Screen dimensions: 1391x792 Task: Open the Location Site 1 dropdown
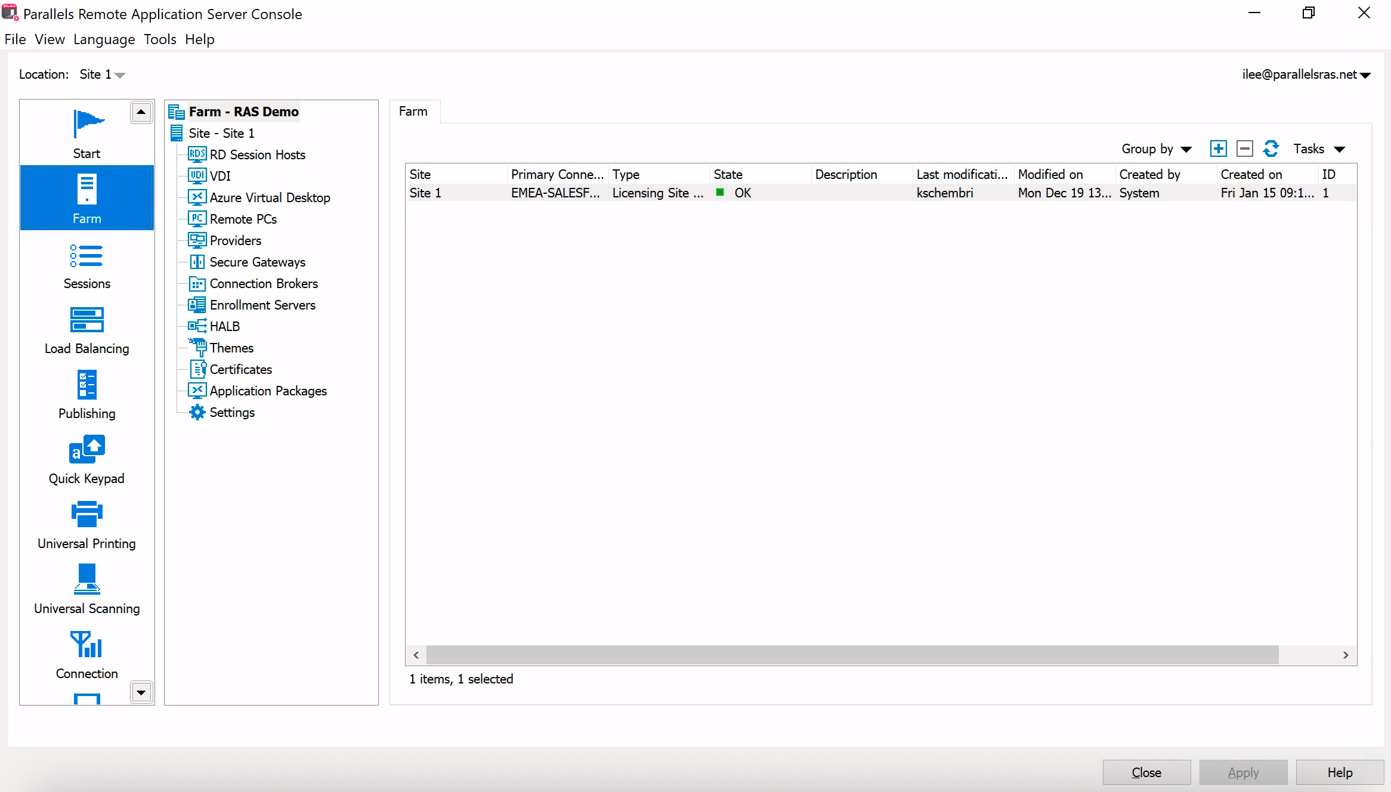tap(103, 75)
